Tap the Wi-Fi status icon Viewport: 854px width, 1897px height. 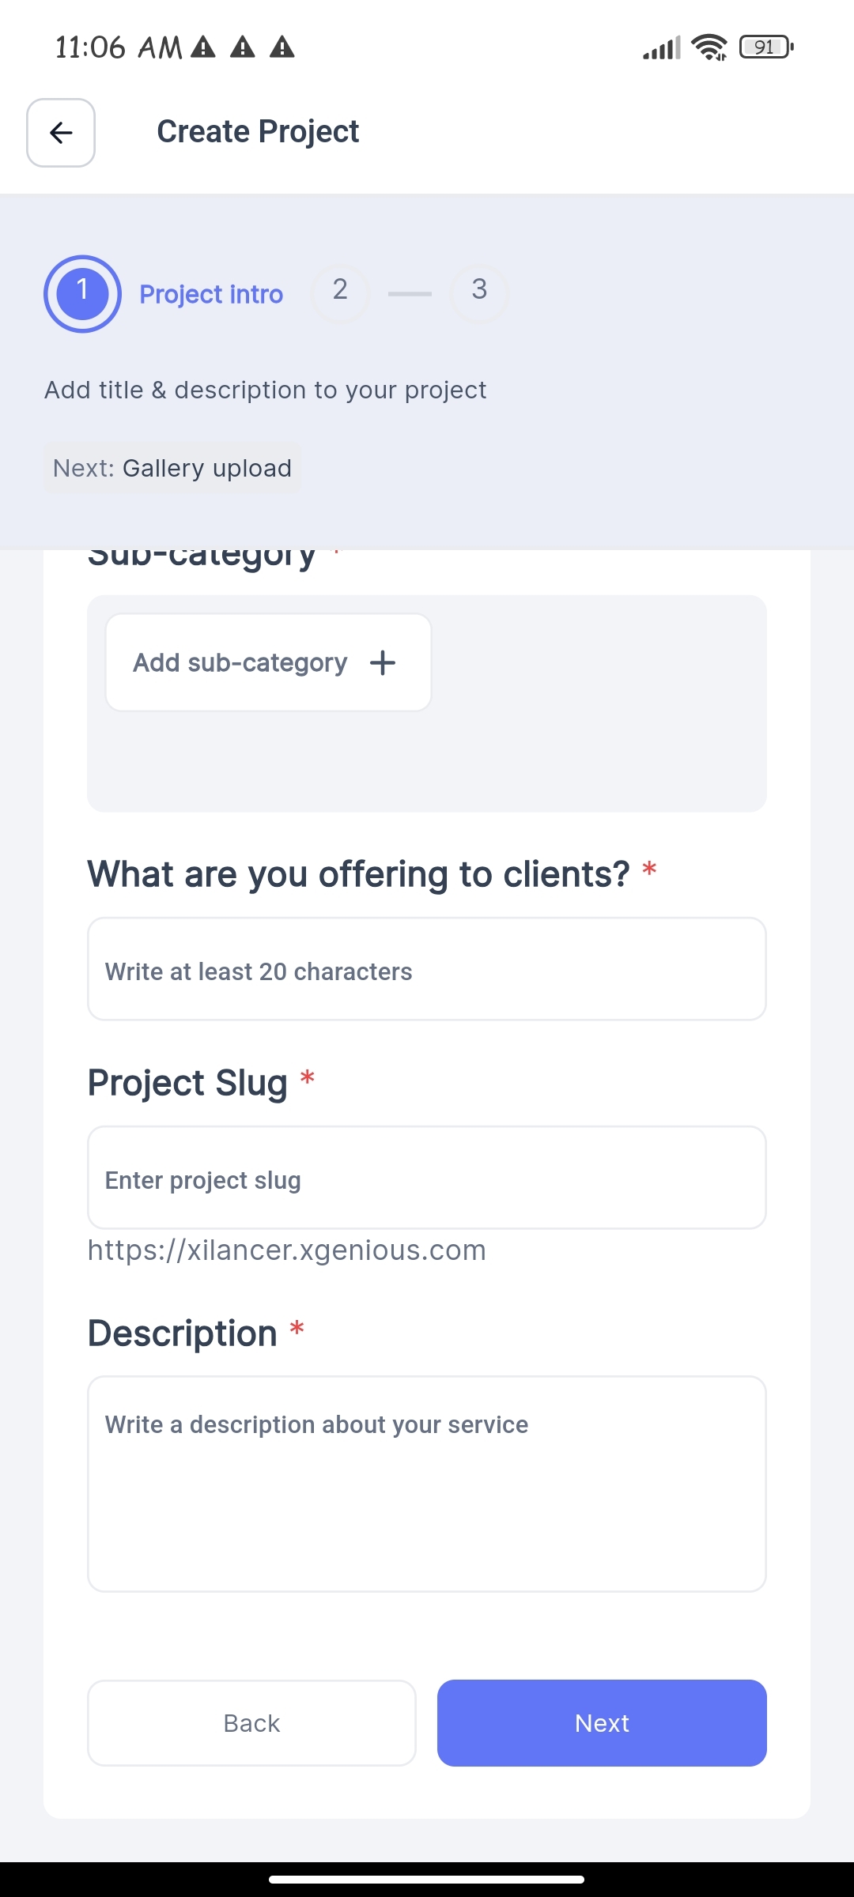(709, 47)
